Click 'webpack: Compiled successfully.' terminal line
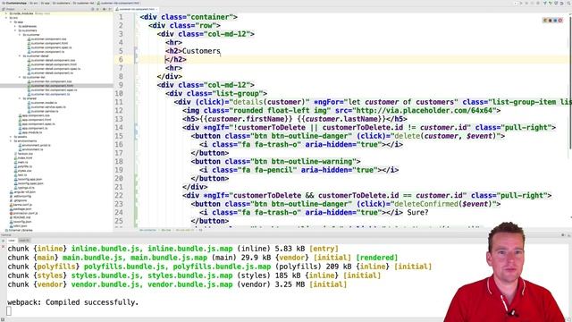 (73, 302)
